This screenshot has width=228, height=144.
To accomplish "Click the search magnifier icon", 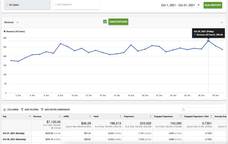I will click(x=184, y=109).
